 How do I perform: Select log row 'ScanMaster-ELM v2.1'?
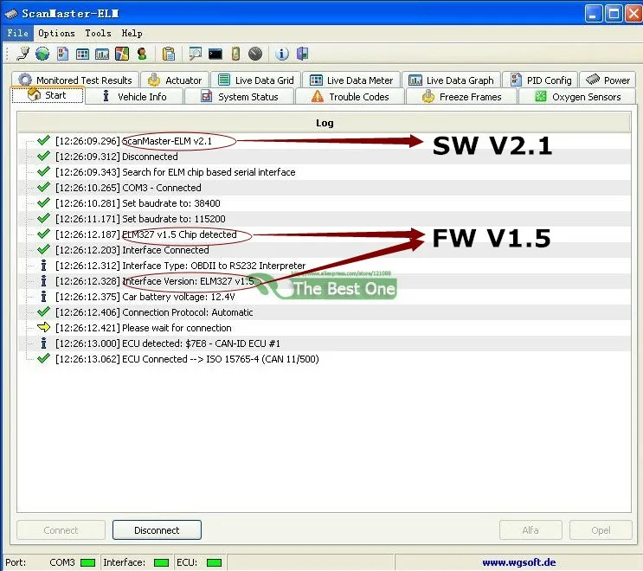click(325, 141)
